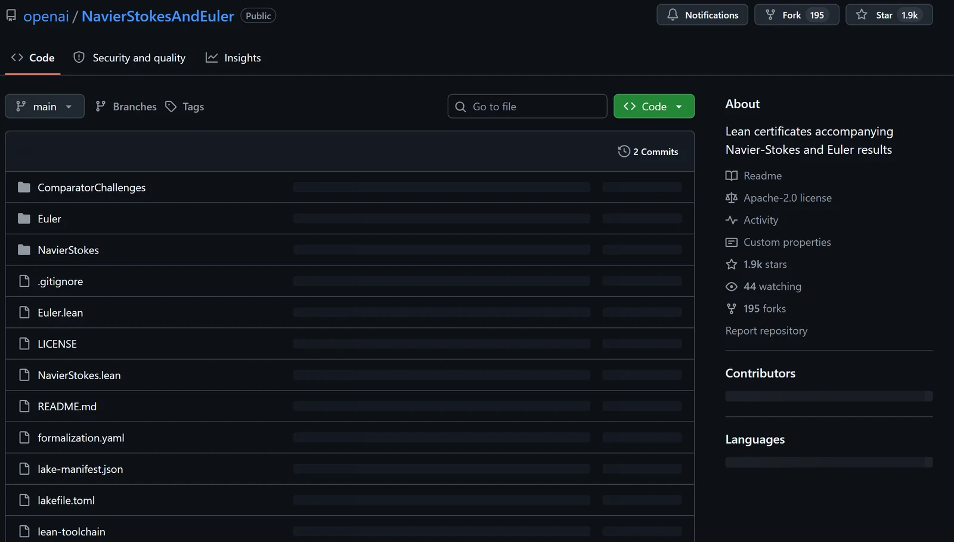Open the lean-toolchain file
Screen dimensions: 954x542
(x=72, y=532)
